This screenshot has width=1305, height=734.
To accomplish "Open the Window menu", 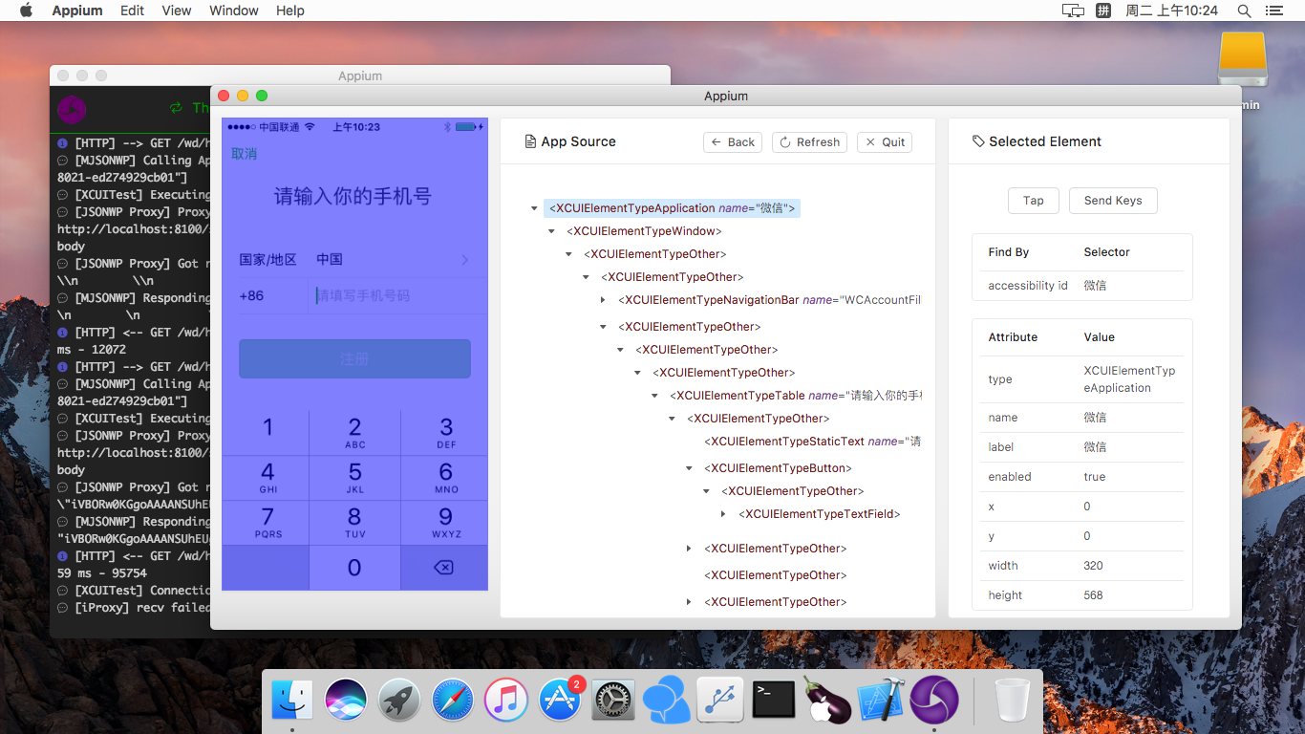I will point(234,11).
